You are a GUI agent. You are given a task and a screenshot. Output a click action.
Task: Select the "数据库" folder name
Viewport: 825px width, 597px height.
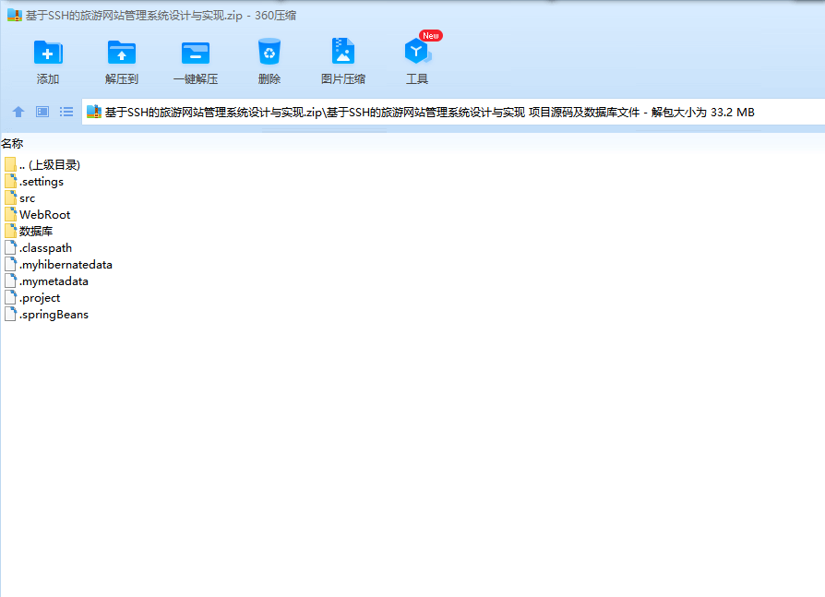pos(36,232)
